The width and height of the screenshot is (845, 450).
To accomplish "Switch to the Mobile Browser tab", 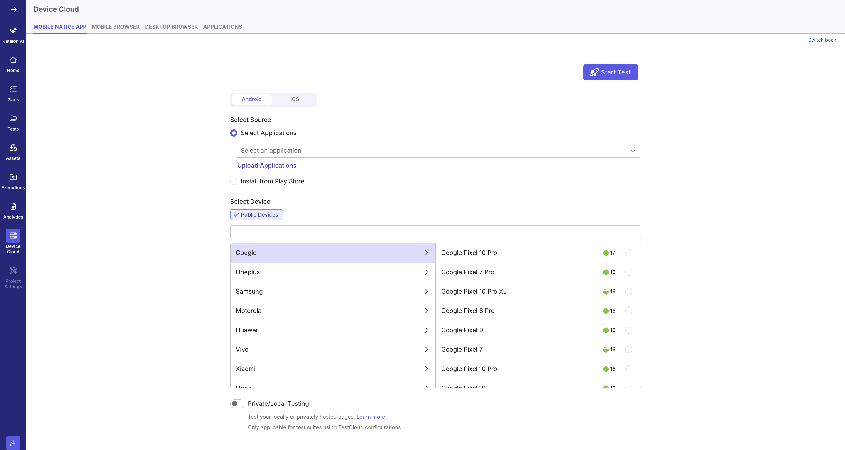I will 116,27.
